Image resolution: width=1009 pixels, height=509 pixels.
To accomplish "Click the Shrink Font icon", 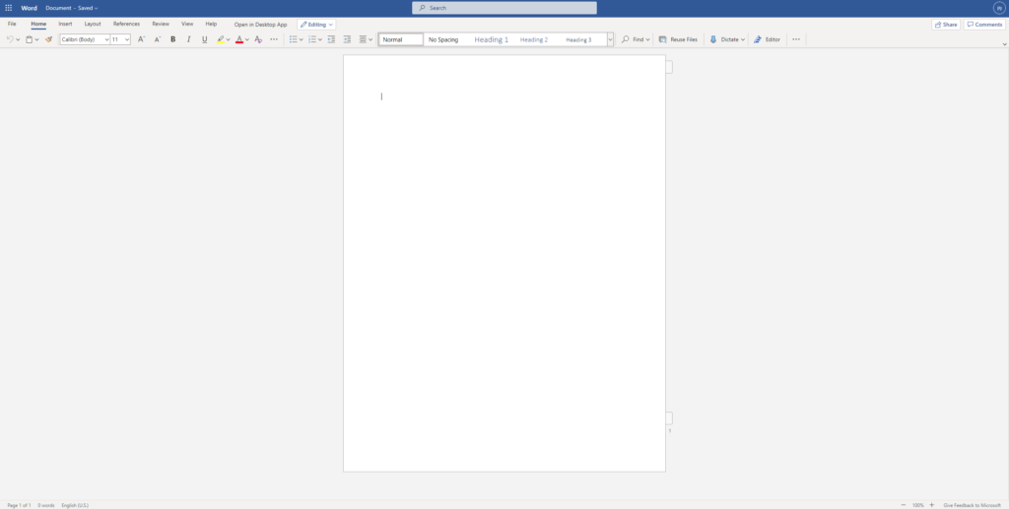I will tap(158, 39).
